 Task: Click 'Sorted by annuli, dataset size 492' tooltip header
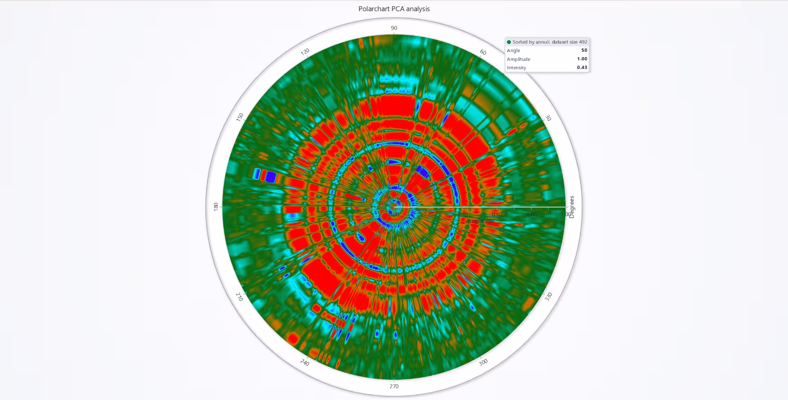point(550,42)
